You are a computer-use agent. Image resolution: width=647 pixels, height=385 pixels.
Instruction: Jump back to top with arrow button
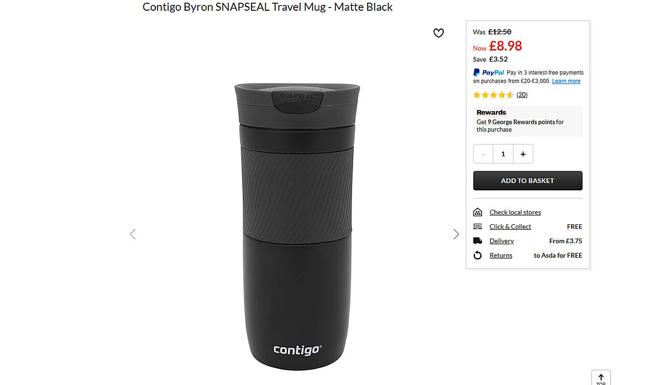[x=601, y=377]
